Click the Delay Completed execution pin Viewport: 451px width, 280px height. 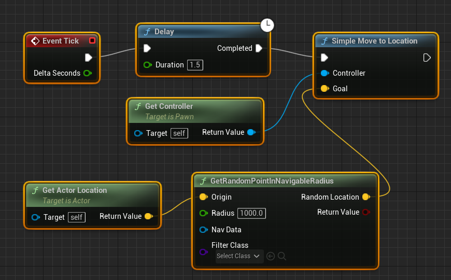click(259, 48)
